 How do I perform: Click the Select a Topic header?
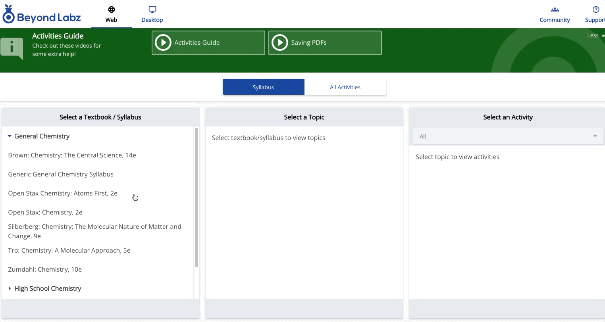pos(304,117)
